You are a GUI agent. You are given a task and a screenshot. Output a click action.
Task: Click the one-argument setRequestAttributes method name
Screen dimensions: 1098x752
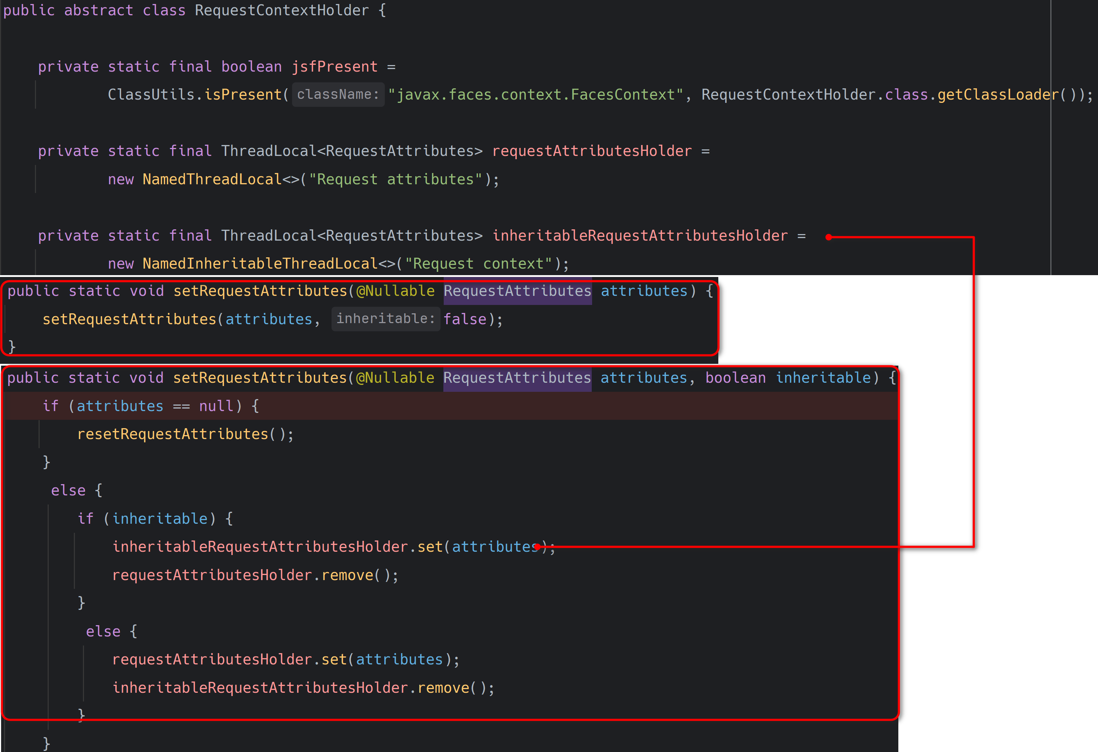pos(260,291)
